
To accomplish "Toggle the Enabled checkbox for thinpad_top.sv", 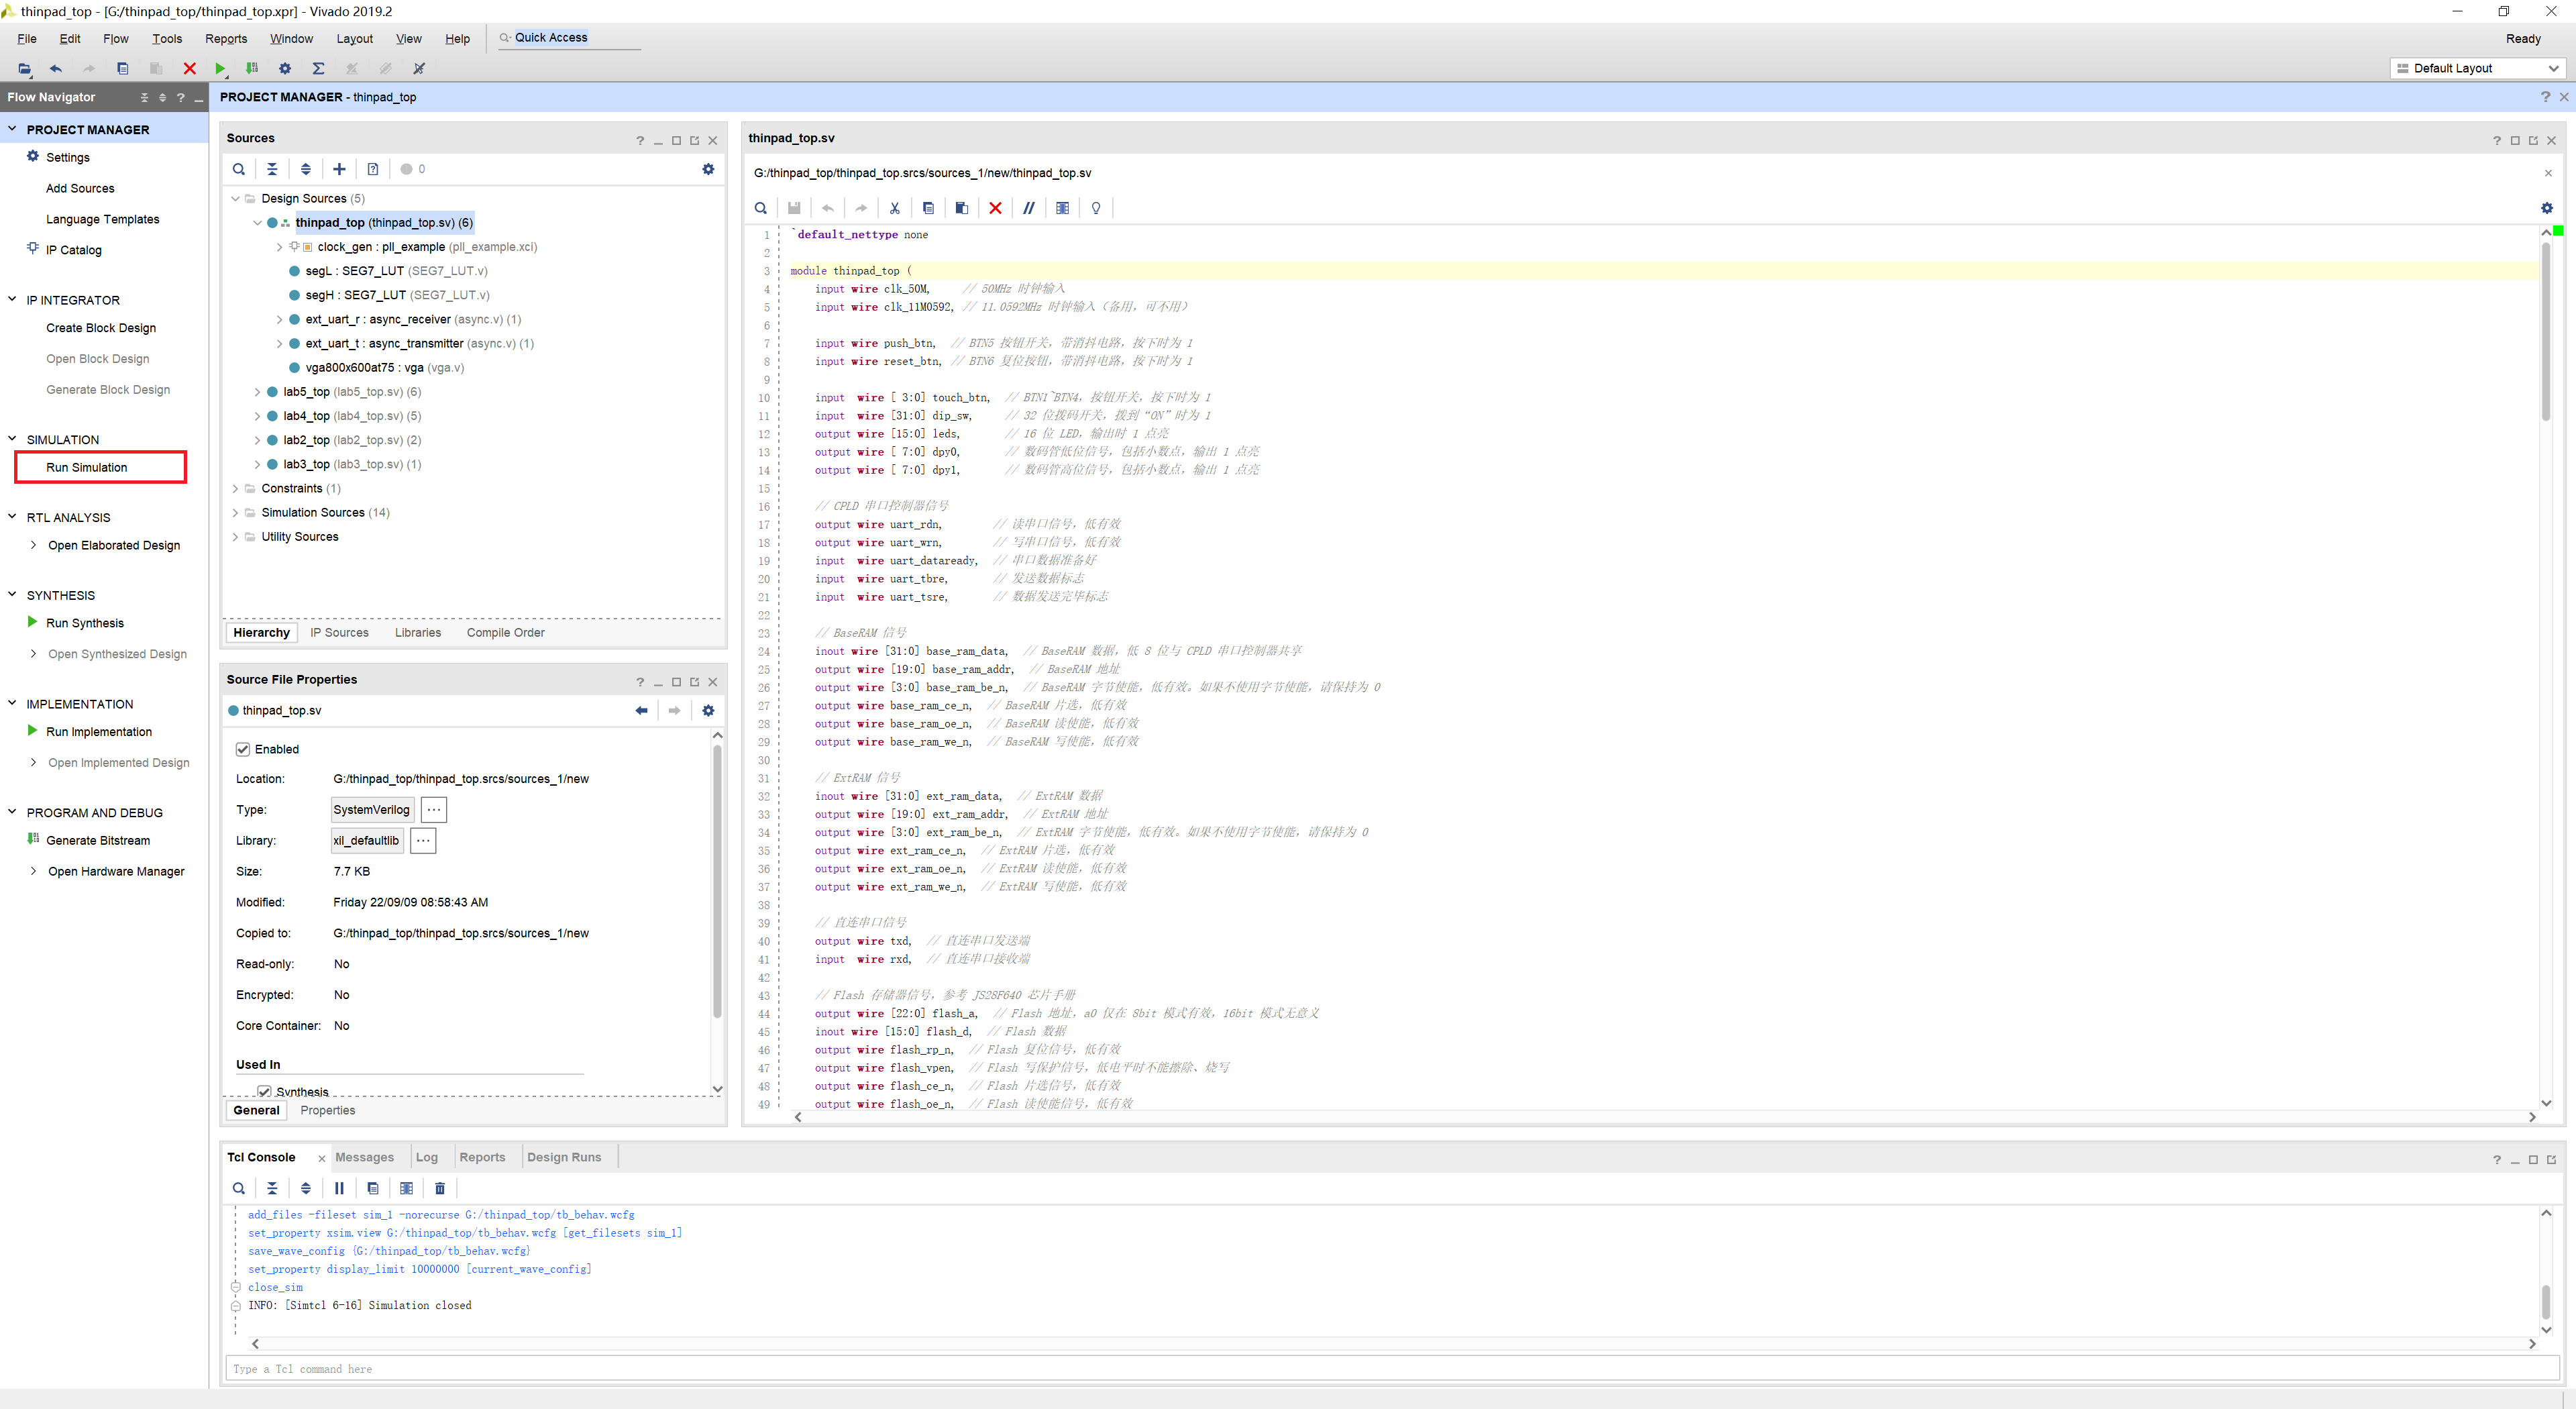I will tap(243, 749).
